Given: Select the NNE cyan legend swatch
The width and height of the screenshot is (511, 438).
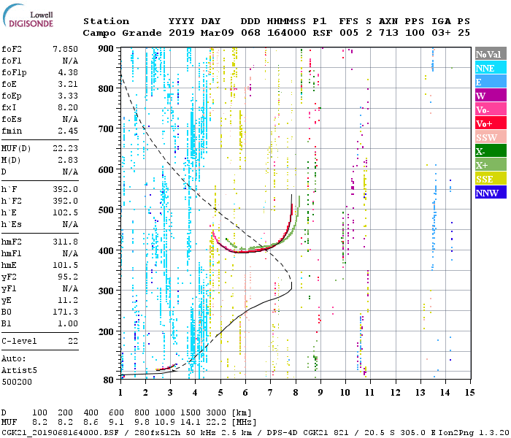Looking at the screenshot, I should click(491, 67).
